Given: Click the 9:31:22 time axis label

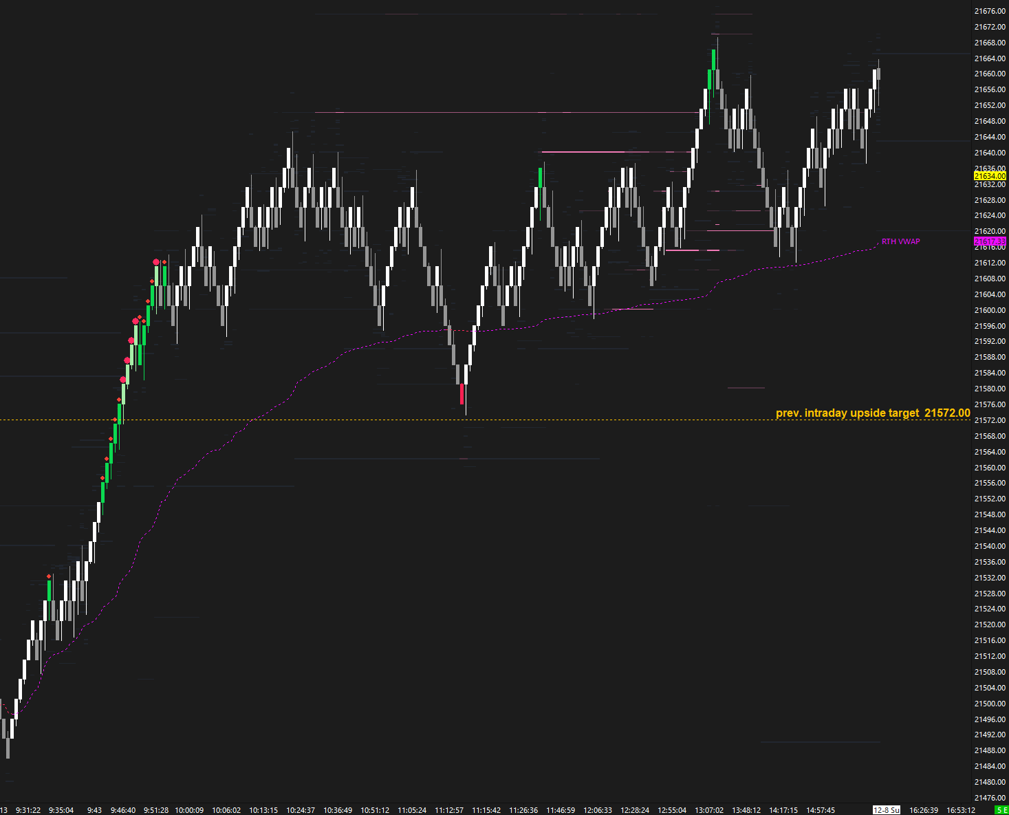Looking at the screenshot, I should [28, 810].
